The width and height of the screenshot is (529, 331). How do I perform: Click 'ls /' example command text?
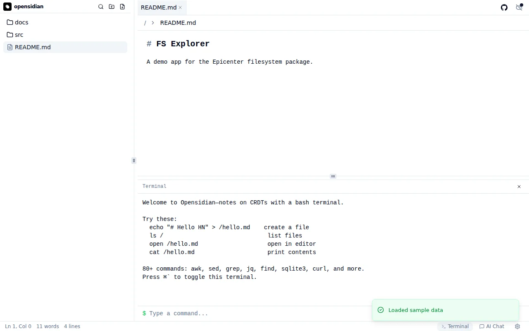(x=156, y=236)
